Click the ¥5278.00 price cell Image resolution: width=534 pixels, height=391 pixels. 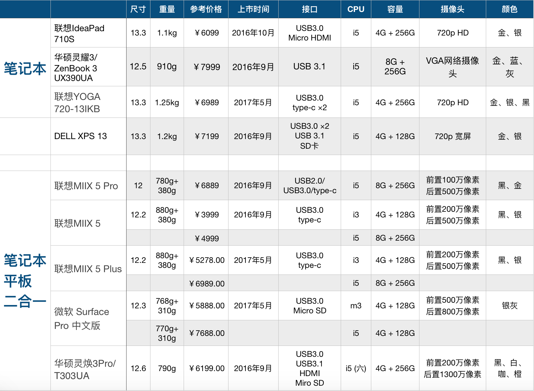(206, 260)
